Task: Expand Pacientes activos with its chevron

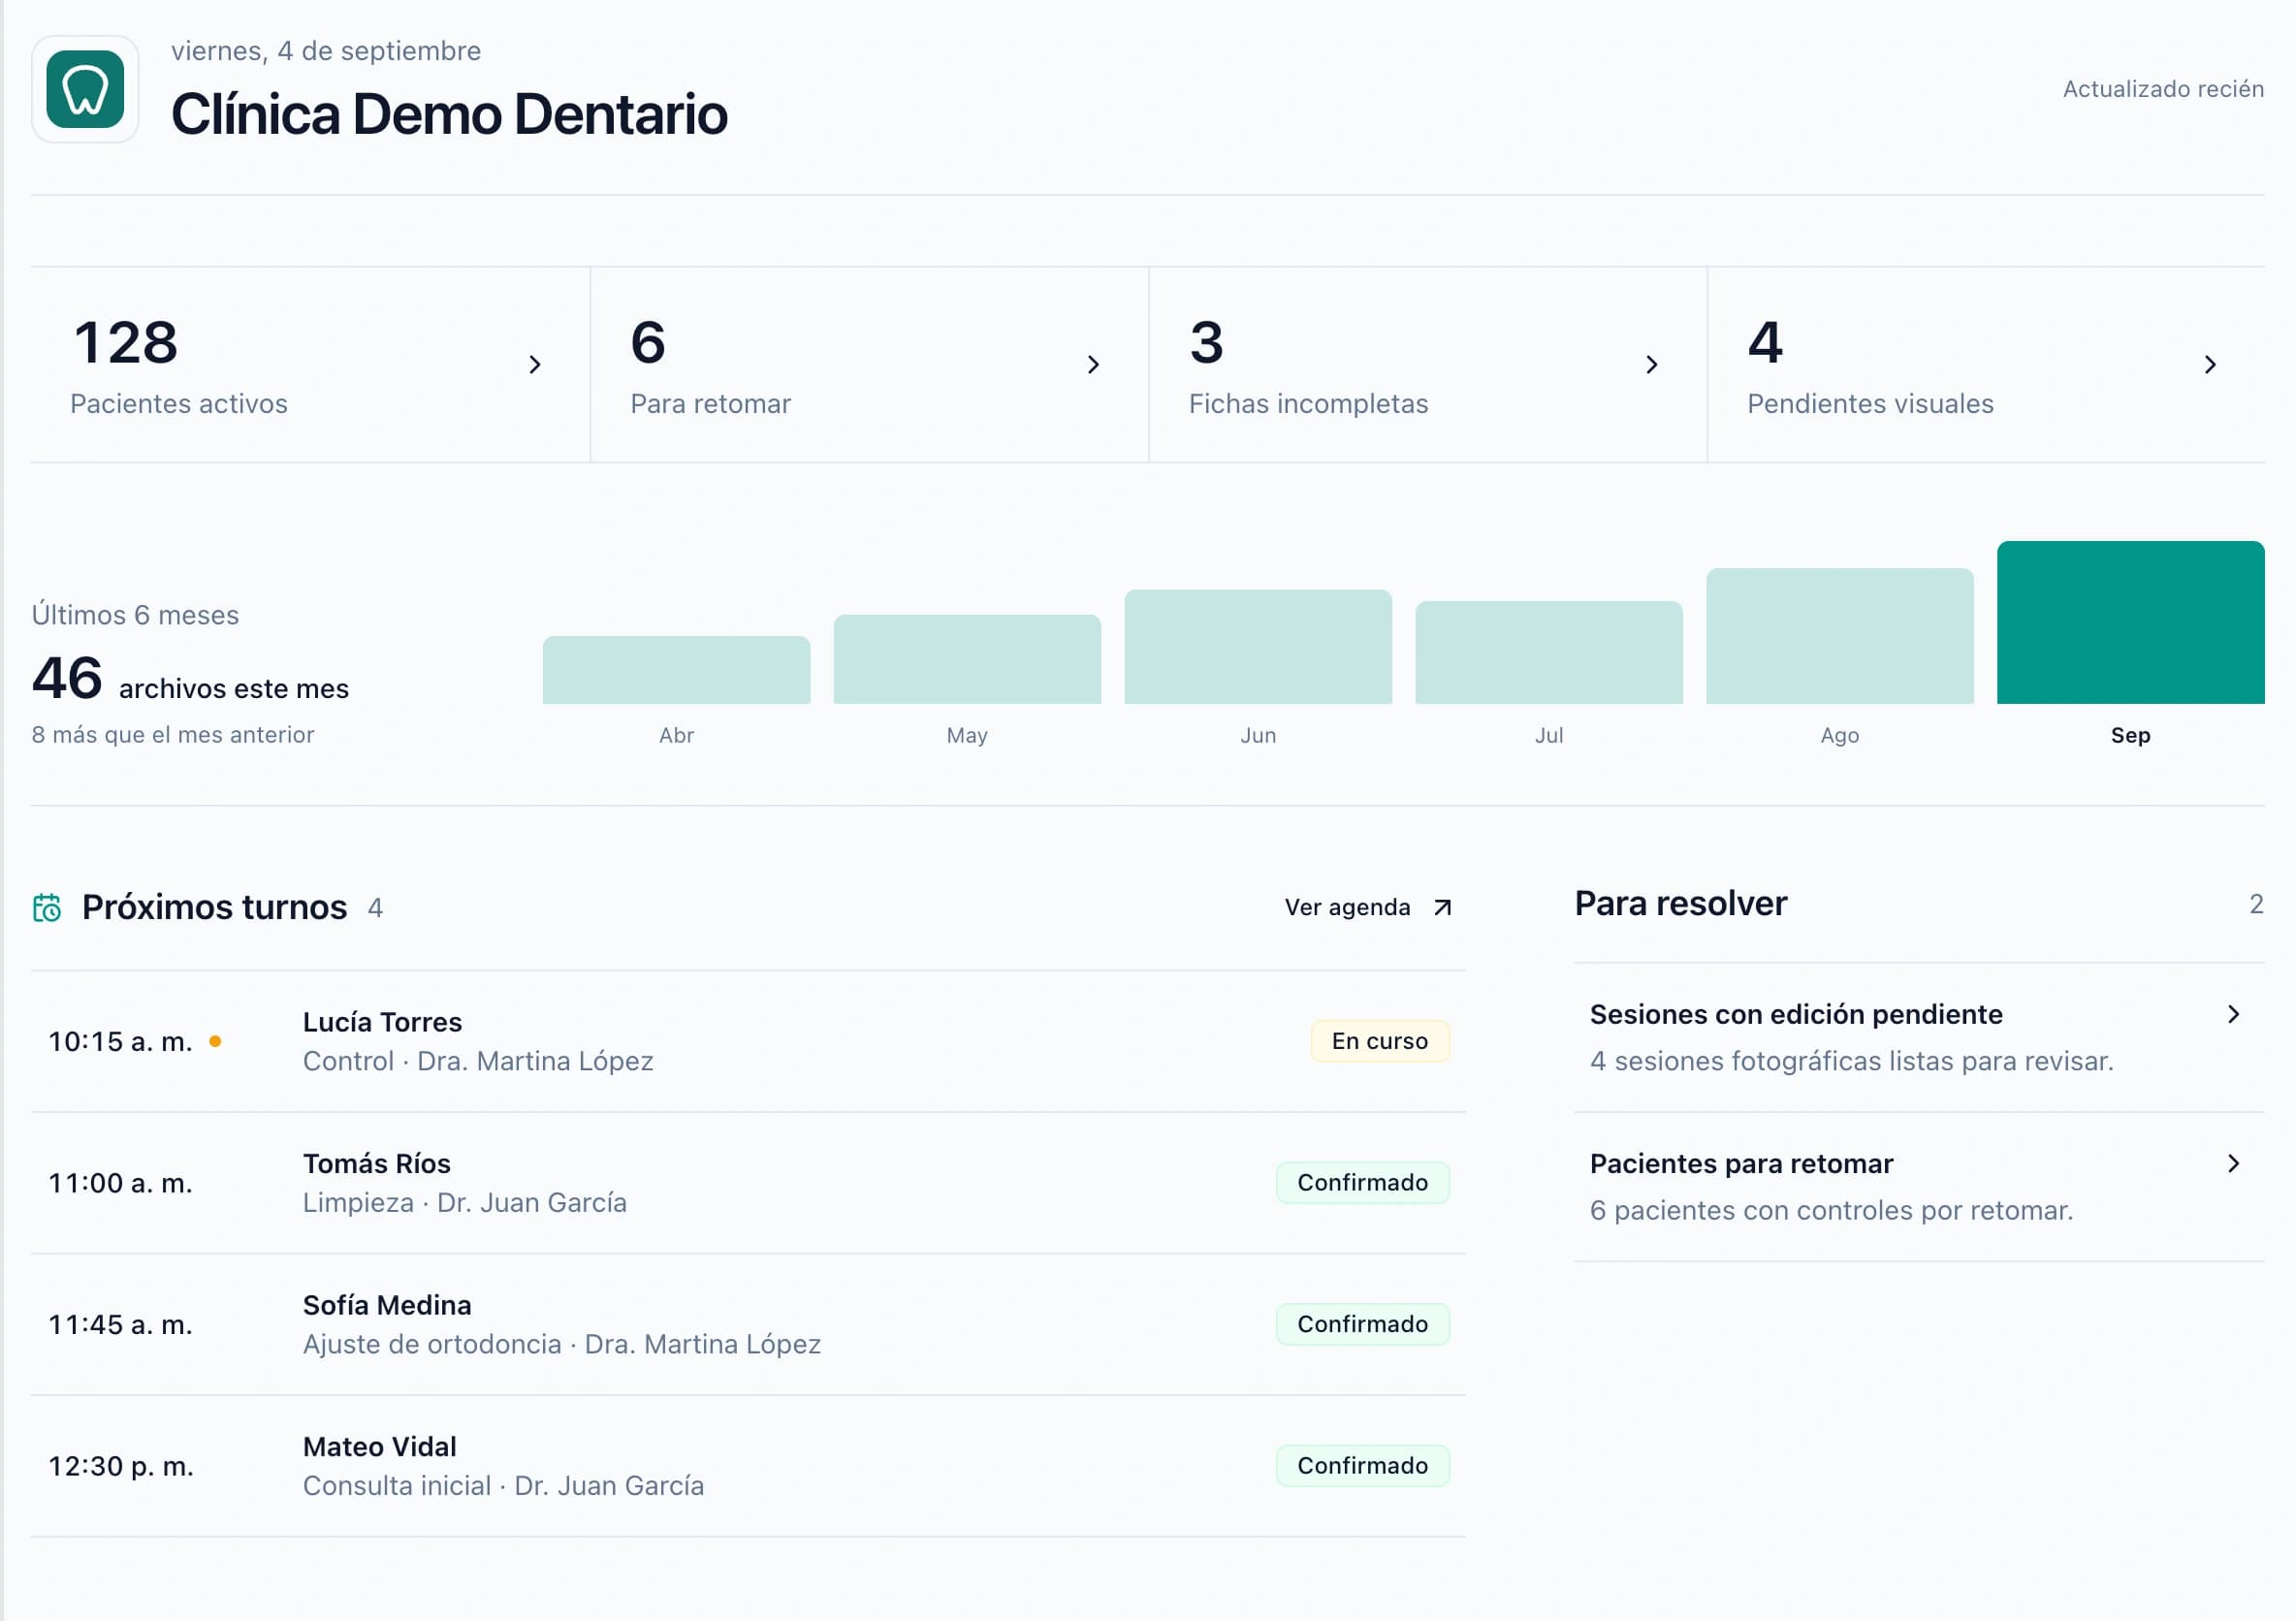Action: coord(535,364)
